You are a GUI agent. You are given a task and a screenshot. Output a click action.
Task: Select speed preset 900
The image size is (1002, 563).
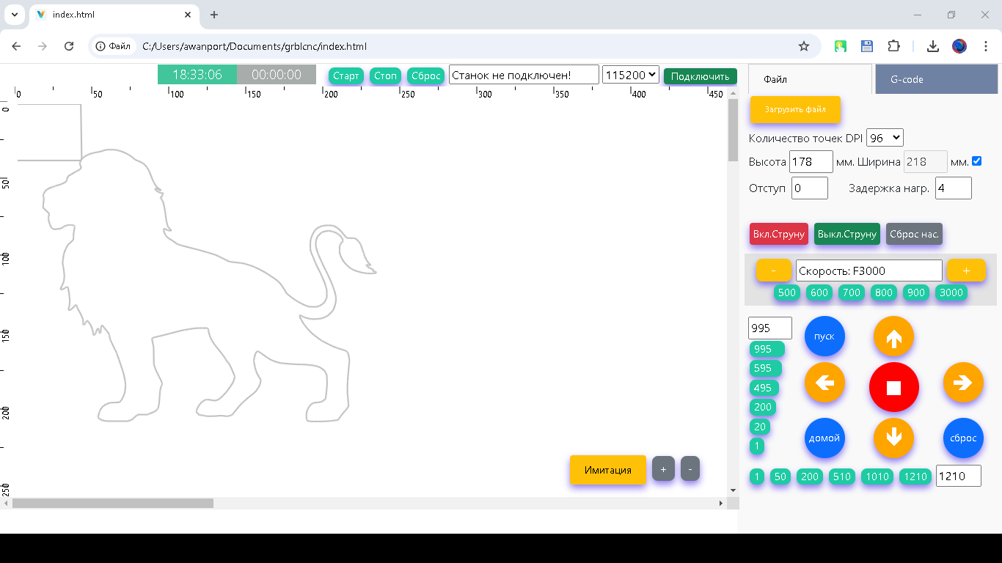916,292
